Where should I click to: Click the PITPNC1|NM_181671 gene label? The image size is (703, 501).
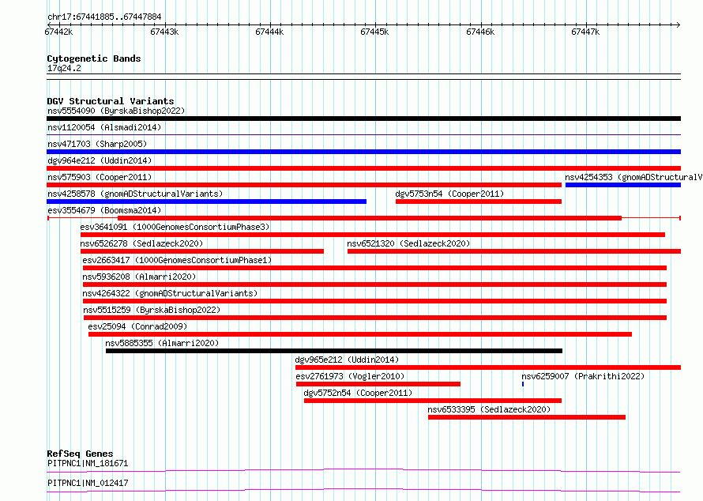pos(88,463)
